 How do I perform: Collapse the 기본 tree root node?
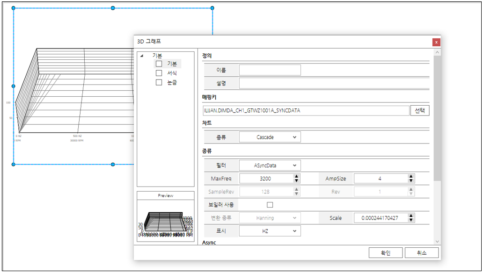[142, 56]
